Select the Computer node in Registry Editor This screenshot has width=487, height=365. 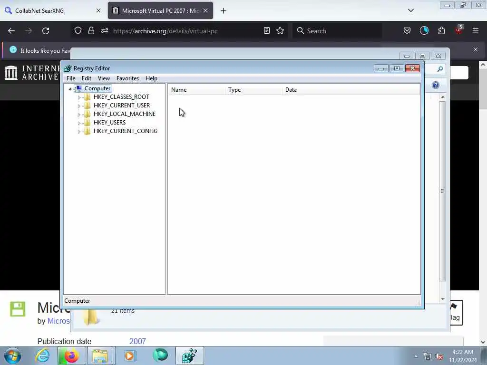click(x=97, y=88)
